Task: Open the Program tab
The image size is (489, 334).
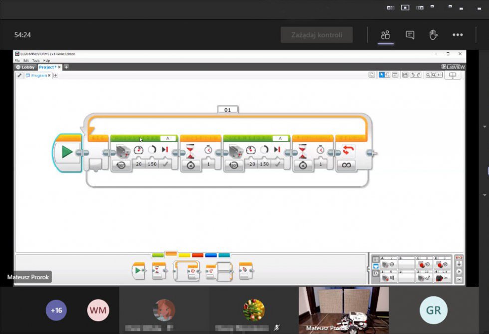Action: pyautogui.click(x=38, y=76)
